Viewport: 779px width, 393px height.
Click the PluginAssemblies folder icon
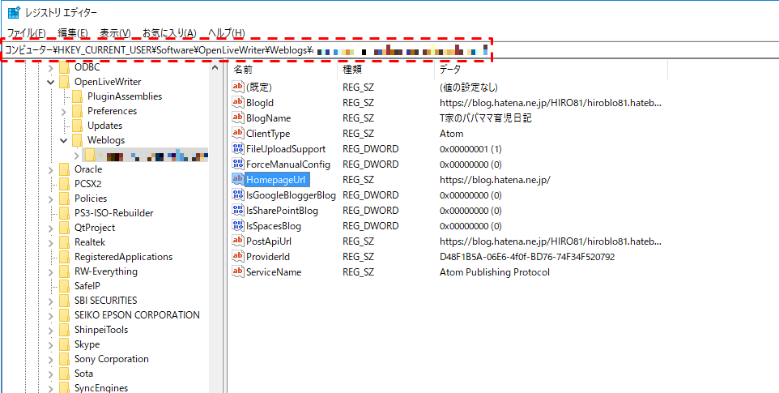[78, 96]
